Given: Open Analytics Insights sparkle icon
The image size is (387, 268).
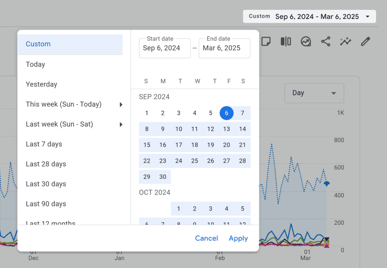Looking at the screenshot, I should (x=345, y=42).
